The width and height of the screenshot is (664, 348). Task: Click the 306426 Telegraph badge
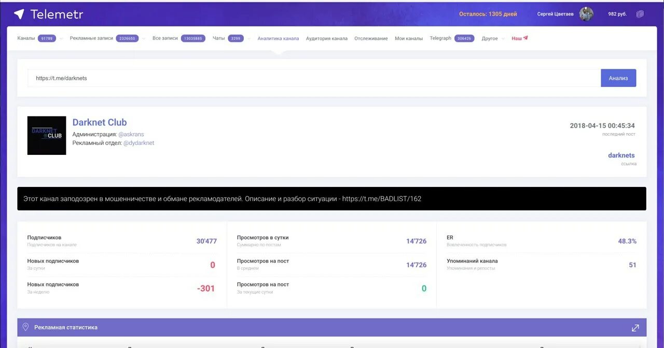point(464,38)
